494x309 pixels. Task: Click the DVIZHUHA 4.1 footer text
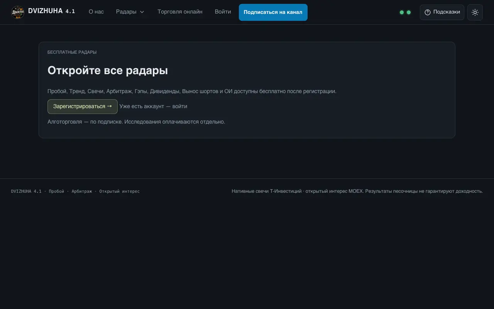(x=26, y=191)
